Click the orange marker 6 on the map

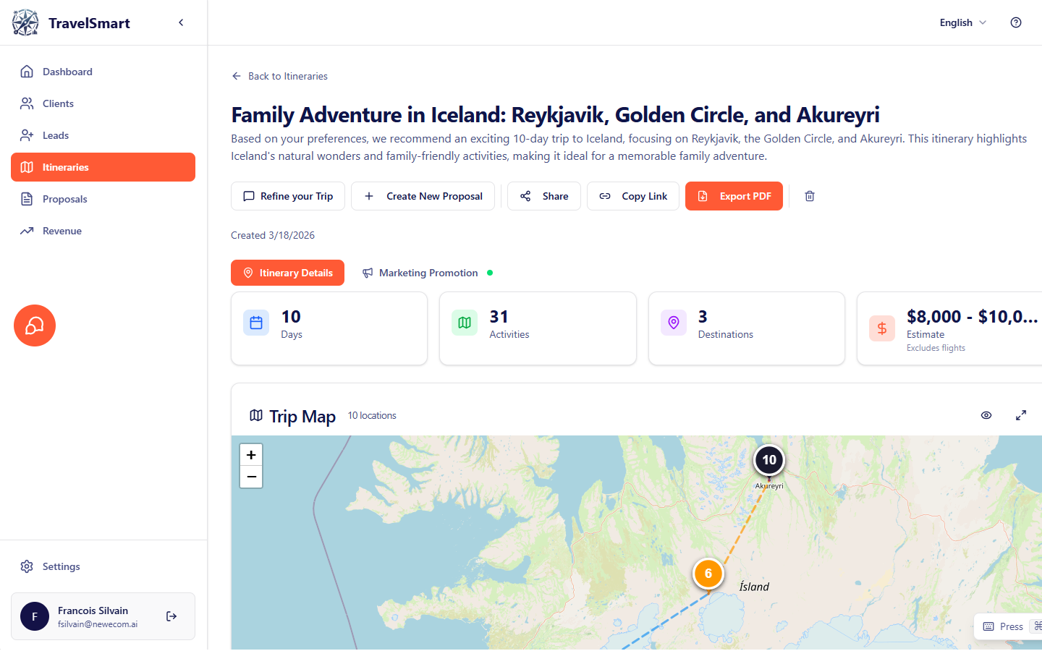[708, 574]
